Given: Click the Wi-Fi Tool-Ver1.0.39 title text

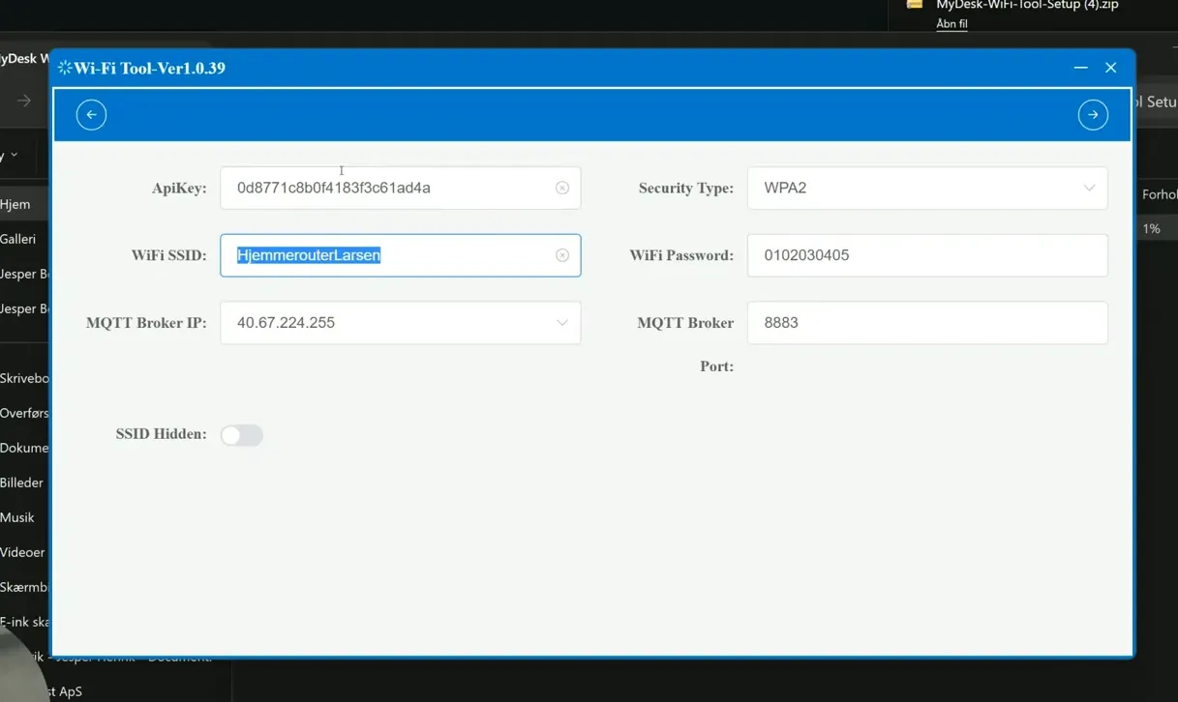Looking at the screenshot, I should pos(150,69).
